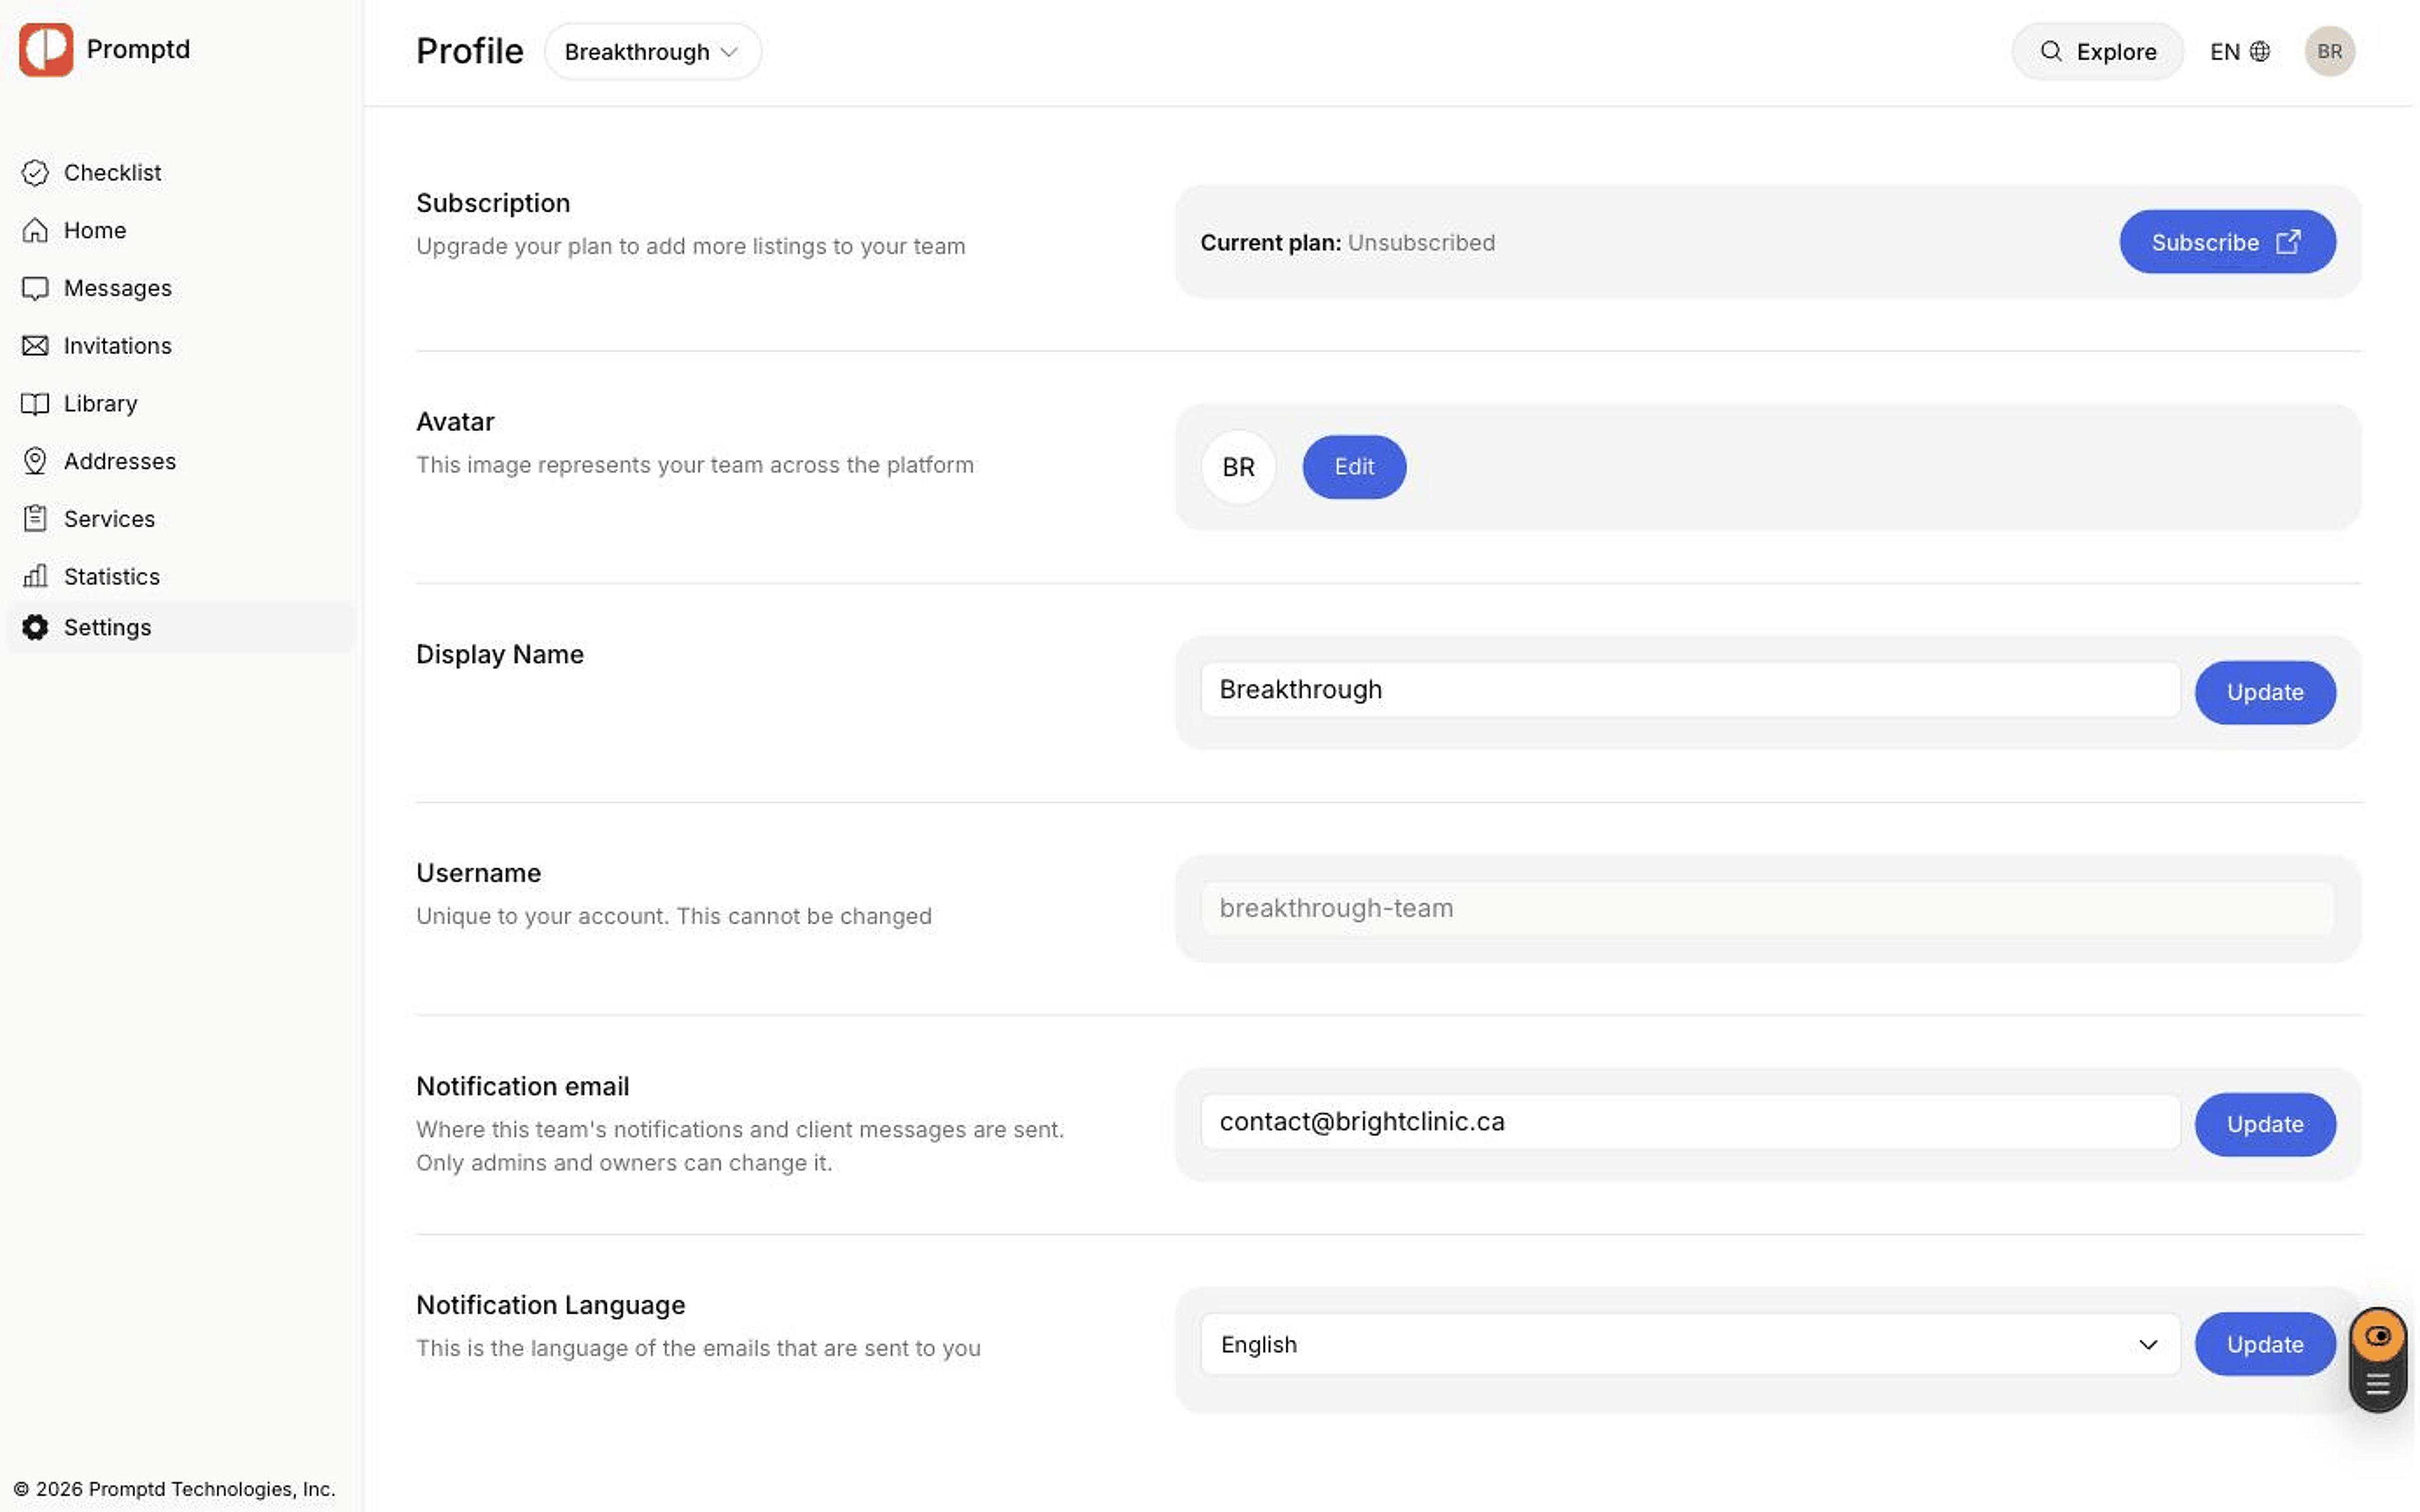The height and width of the screenshot is (1512, 2420).
Task: Update the Notification Language
Action: 2265,1344
